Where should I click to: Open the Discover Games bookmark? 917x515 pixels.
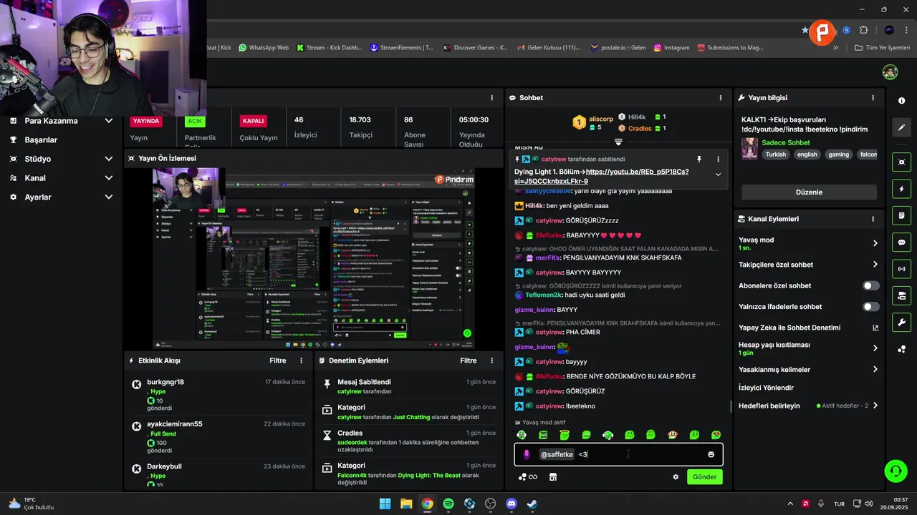point(476,48)
